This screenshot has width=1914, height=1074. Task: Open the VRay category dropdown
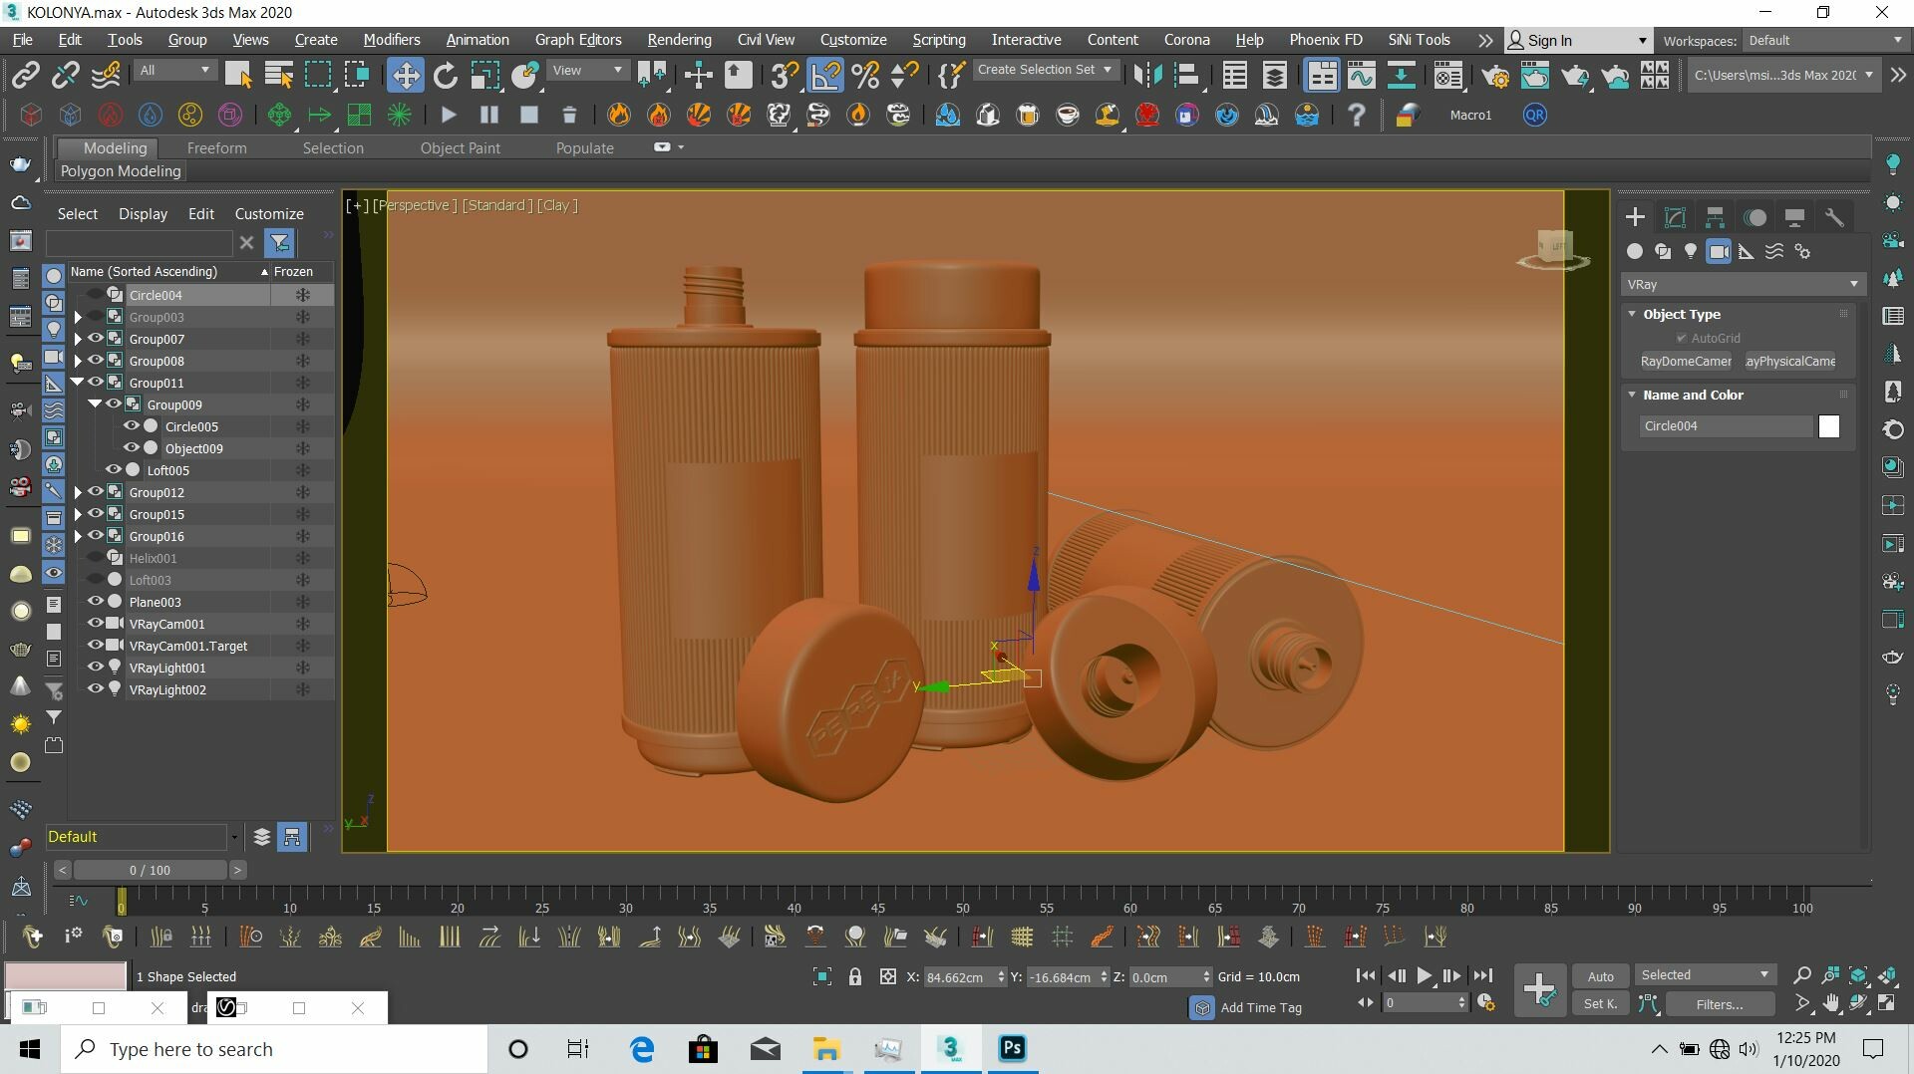pos(1741,284)
